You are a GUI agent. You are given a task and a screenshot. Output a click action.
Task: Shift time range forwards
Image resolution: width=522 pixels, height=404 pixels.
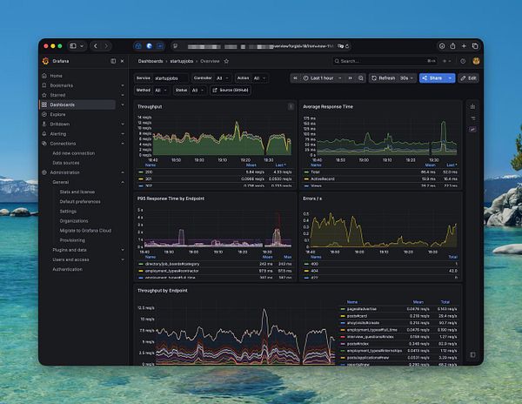350,78
